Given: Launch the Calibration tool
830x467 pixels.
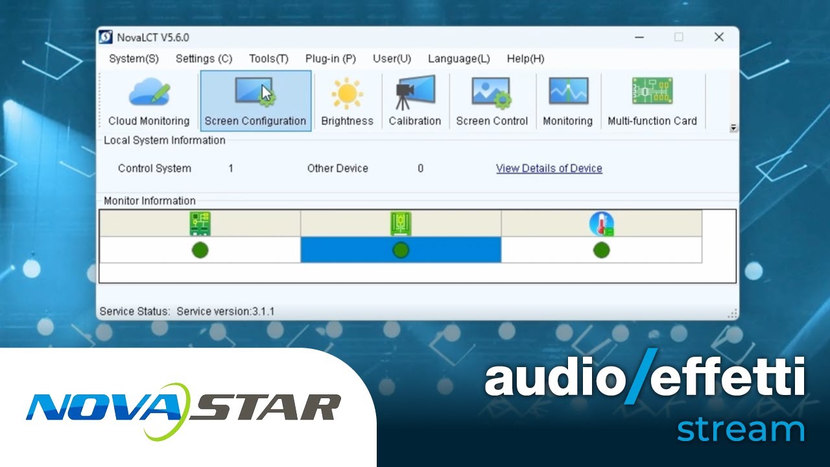Looking at the screenshot, I should 415,101.
